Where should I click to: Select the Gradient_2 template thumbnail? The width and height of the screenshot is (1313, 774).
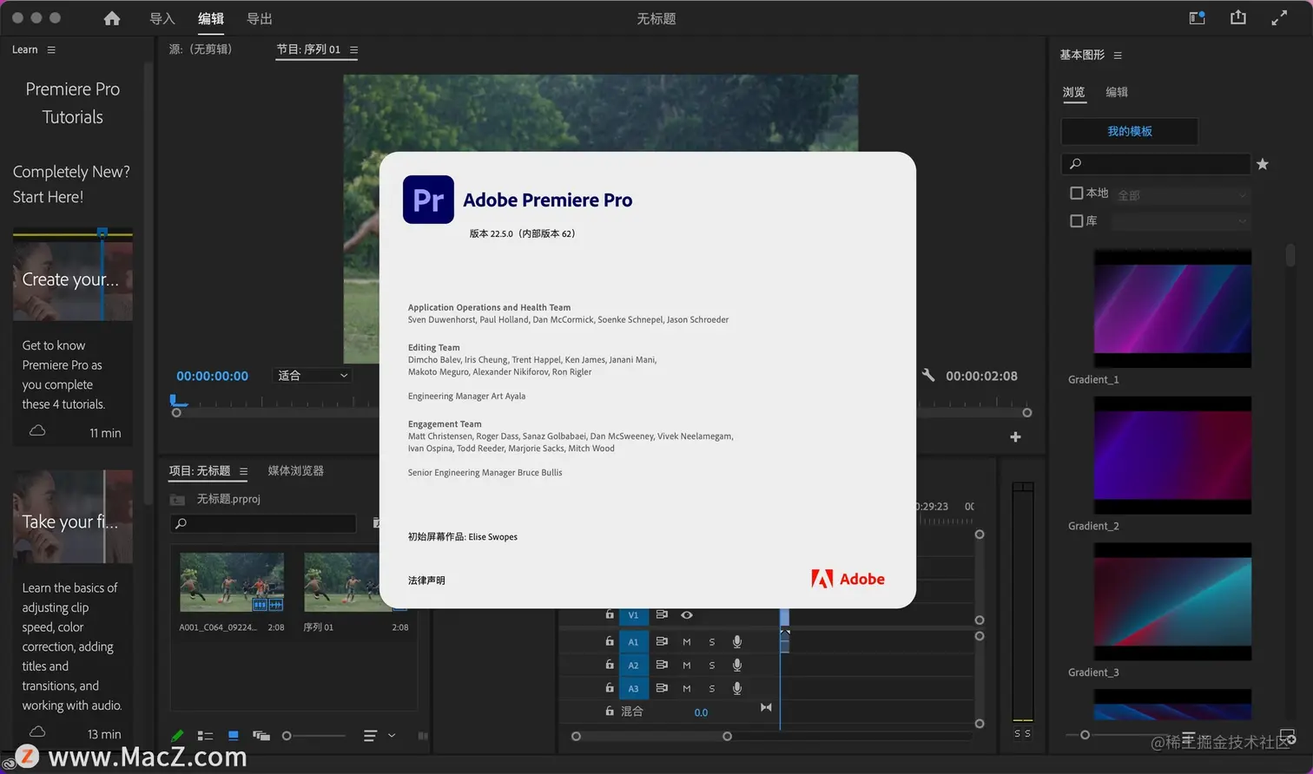click(x=1172, y=456)
